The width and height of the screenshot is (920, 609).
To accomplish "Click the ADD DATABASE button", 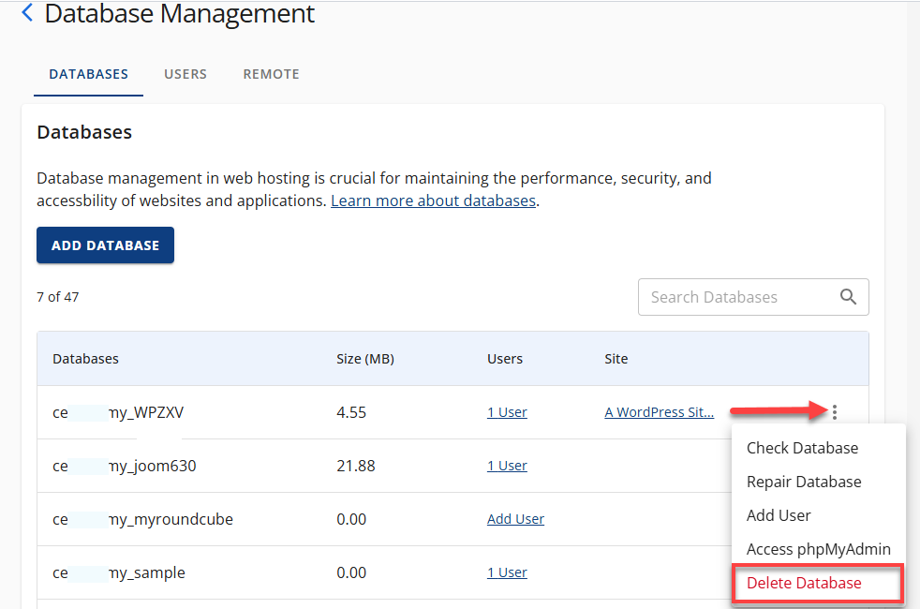I will (x=105, y=245).
